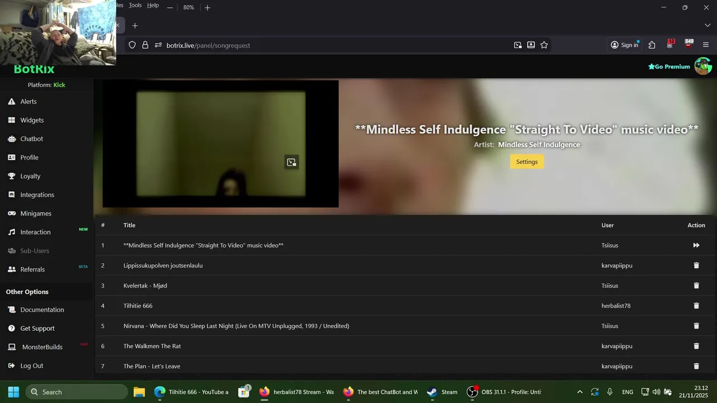The width and height of the screenshot is (717, 403).
Task: Switch to OBS 31.1.1 window
Action: click(504, 392)
